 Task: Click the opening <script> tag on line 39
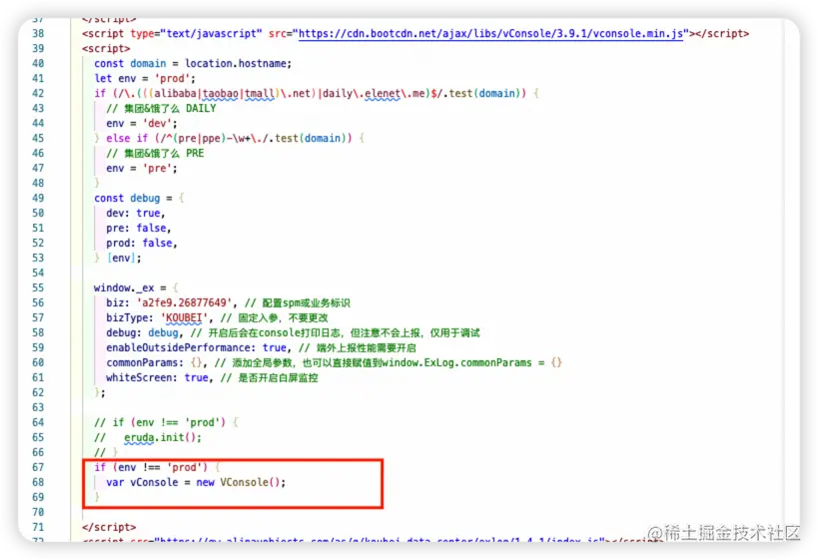tap(106, 49)
